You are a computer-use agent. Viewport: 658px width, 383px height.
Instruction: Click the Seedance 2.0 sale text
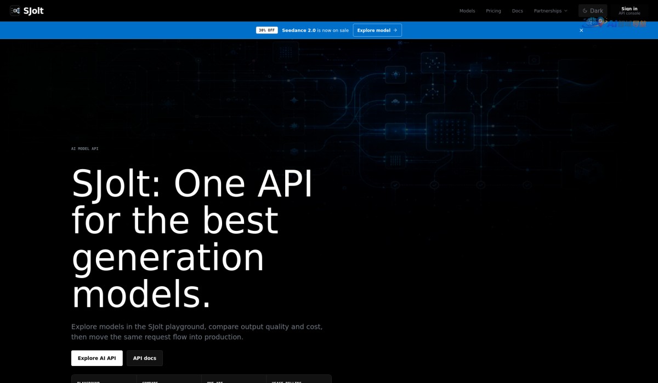(x=315, y=30)
